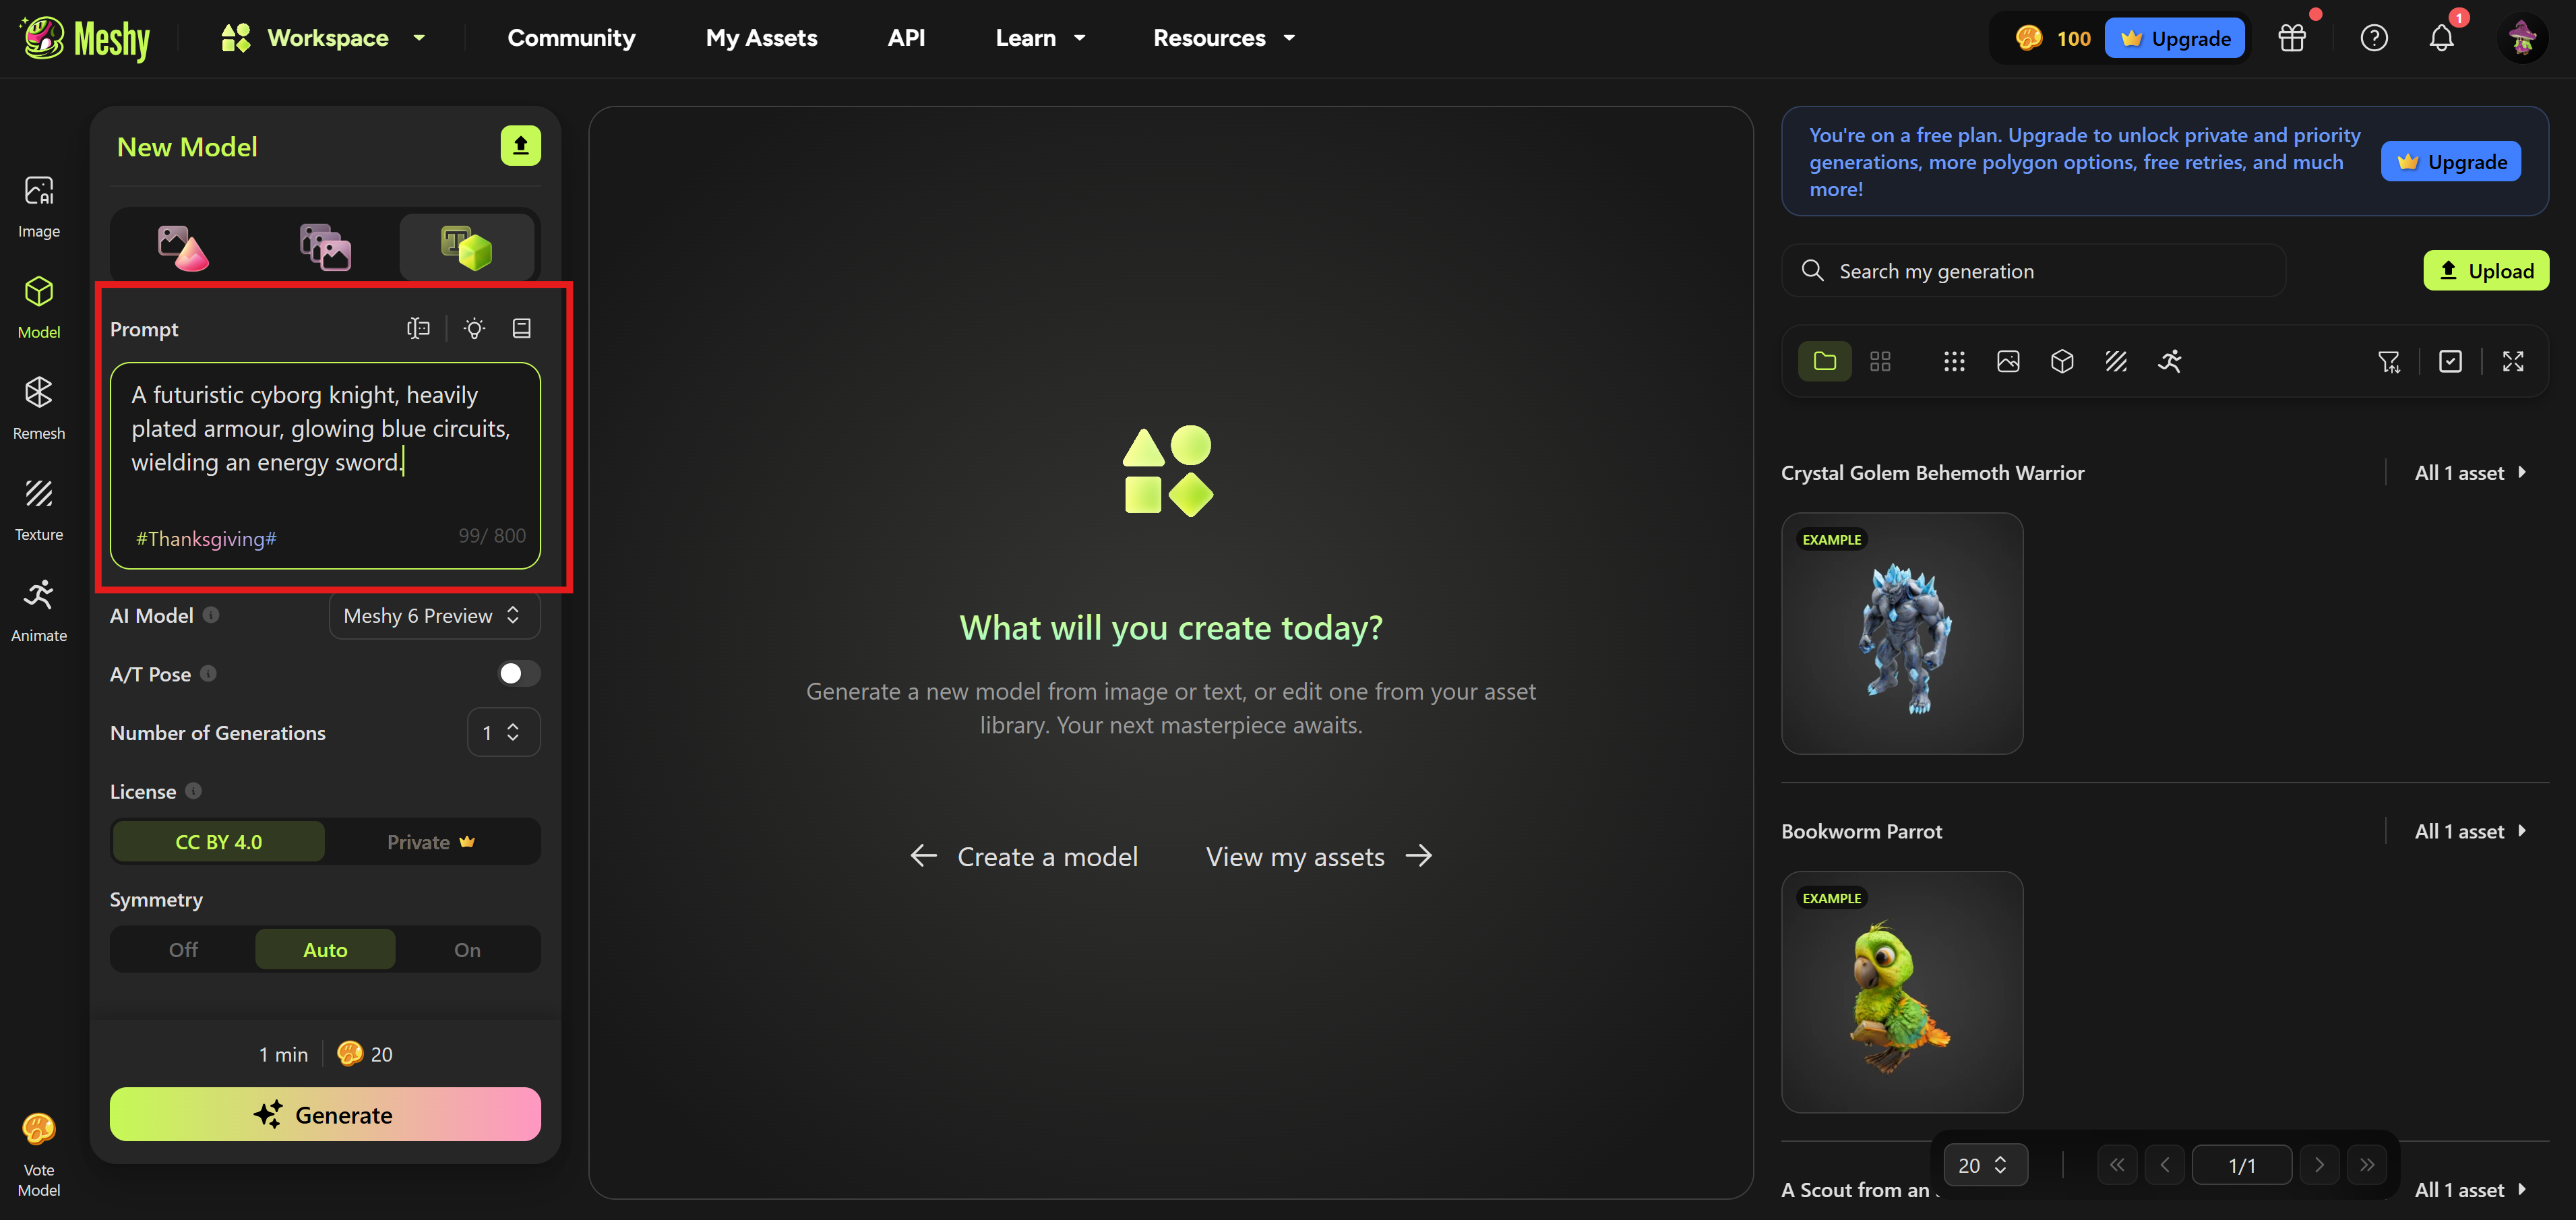Set Symmetry to Off
This screenshot has height=1220, width=2576.
click(x=183, y=949)
